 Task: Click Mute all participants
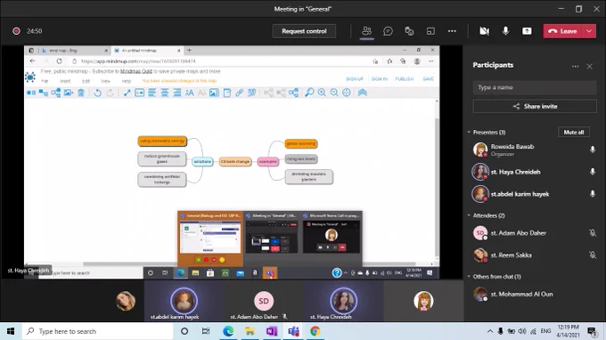[x=574, y=132]
